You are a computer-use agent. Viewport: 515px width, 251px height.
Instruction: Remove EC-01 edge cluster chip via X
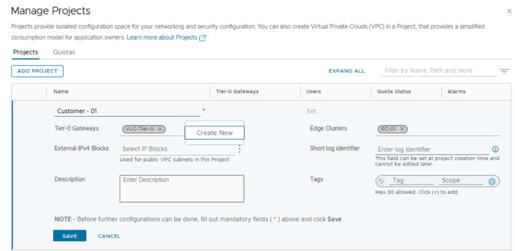[402, 129]
